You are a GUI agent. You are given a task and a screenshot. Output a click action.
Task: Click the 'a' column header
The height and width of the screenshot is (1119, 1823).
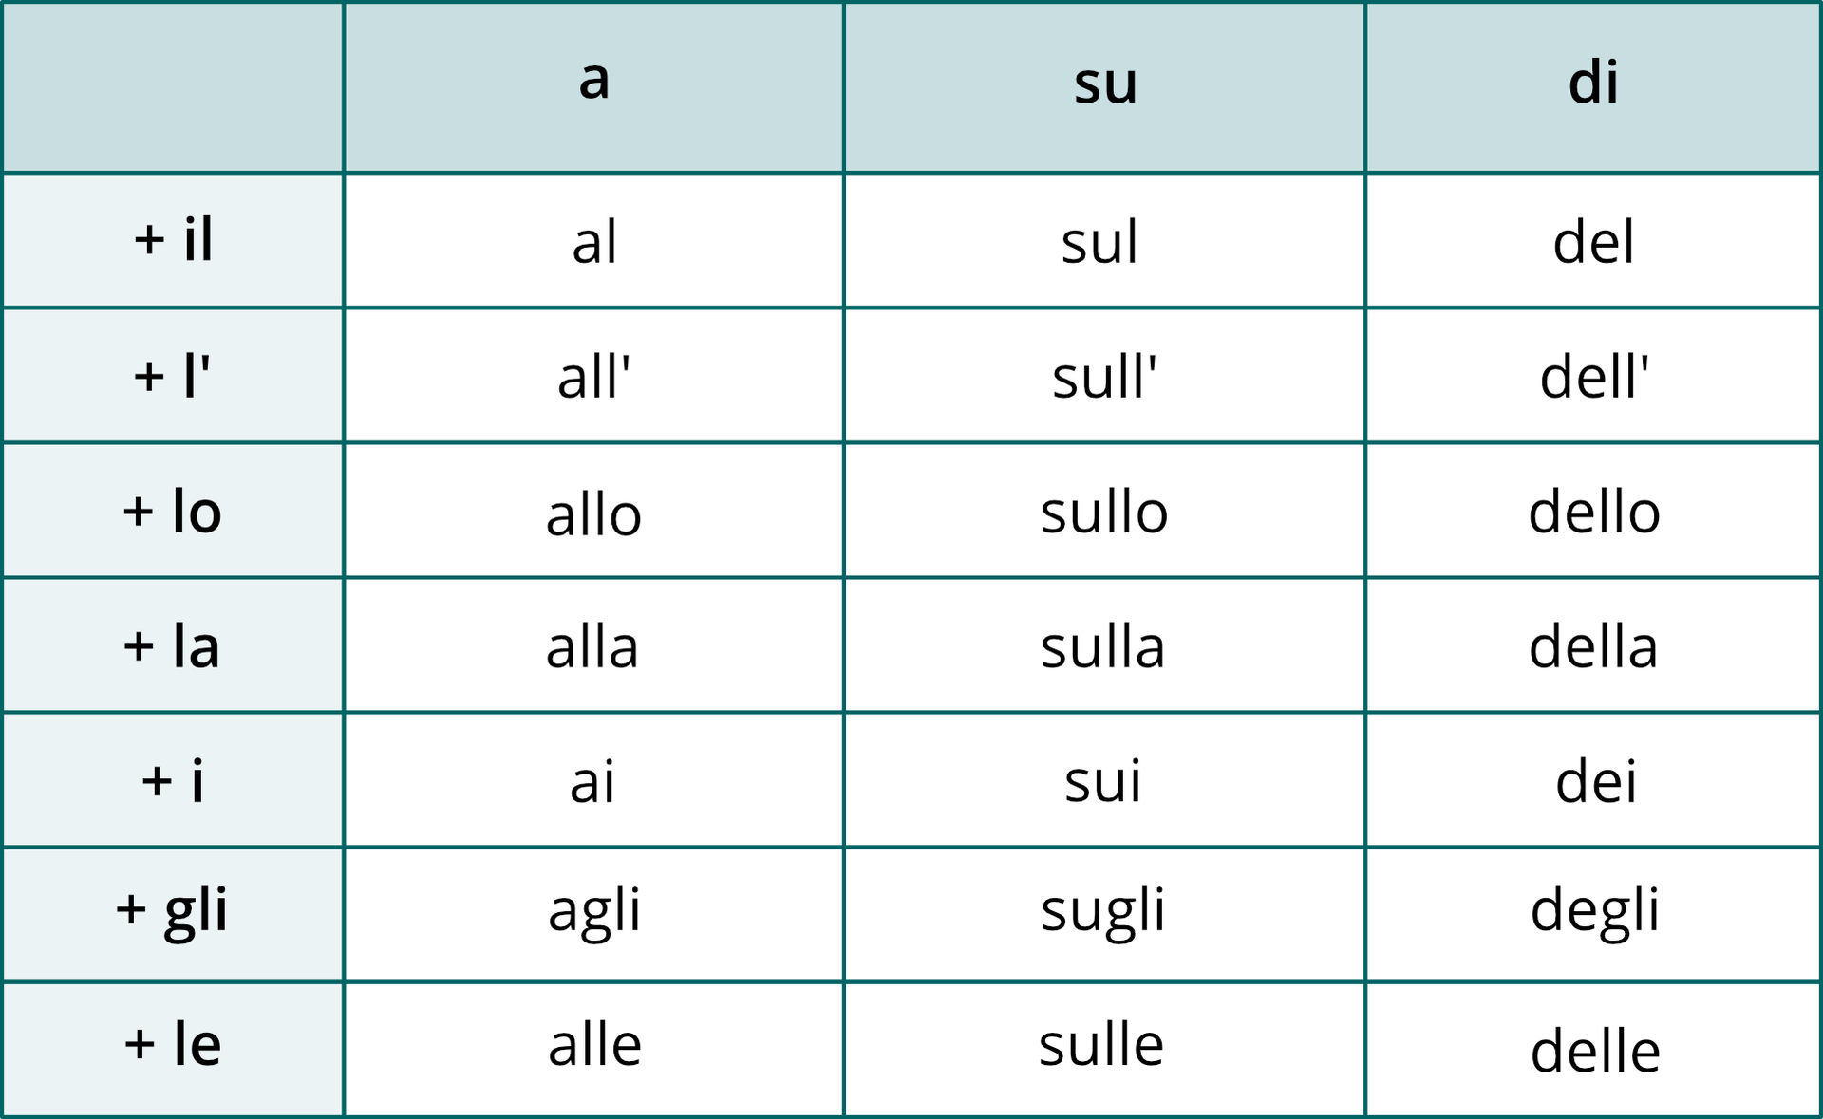pos(593,81)
